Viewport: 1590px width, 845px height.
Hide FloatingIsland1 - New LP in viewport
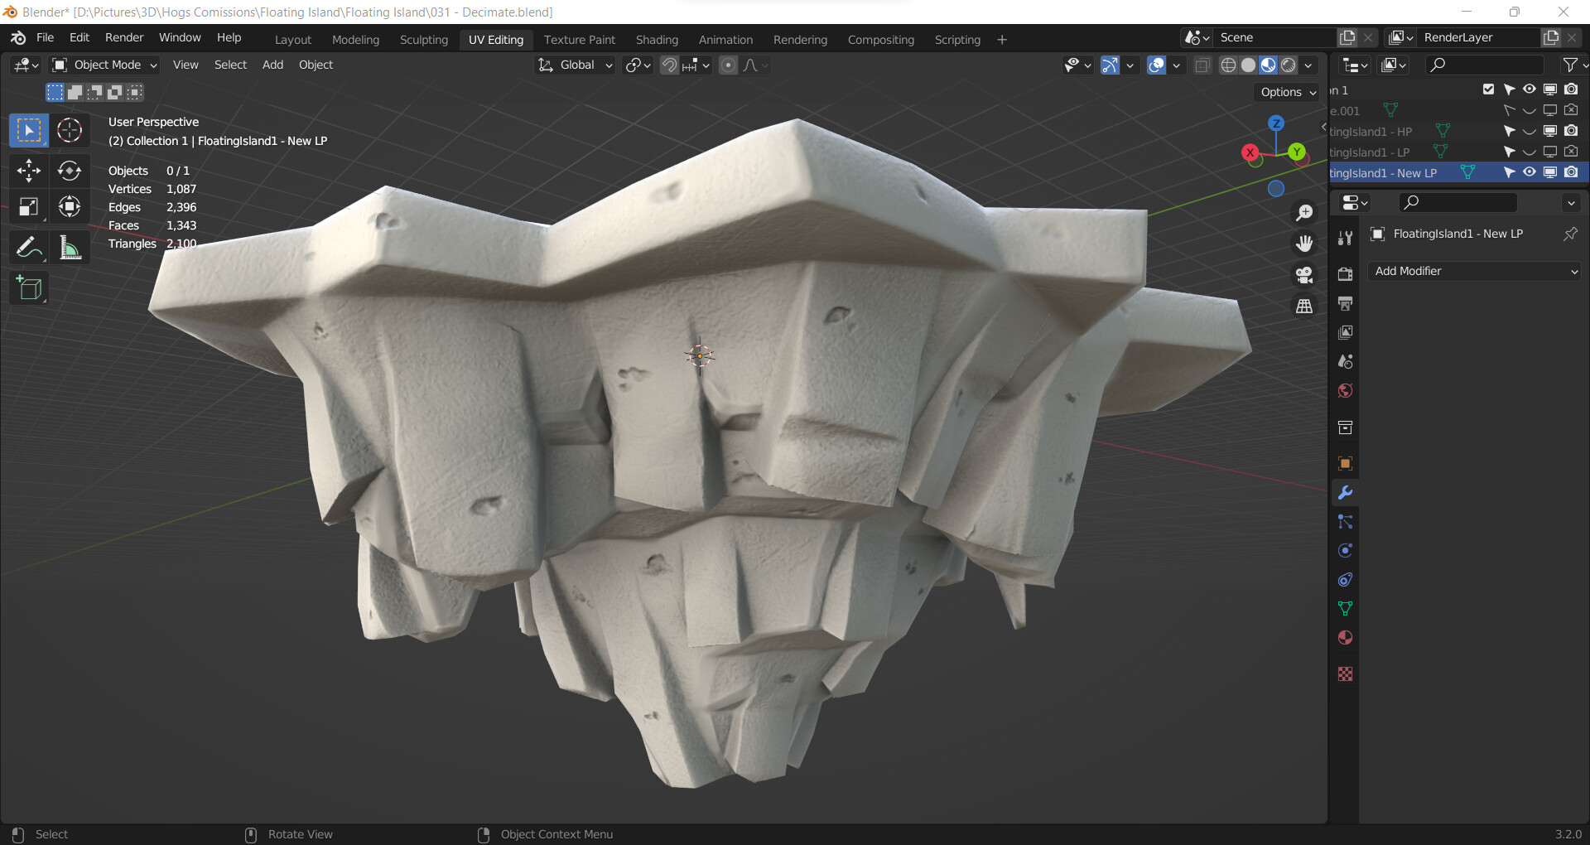pyautogui.click(x=1529, y=172)
